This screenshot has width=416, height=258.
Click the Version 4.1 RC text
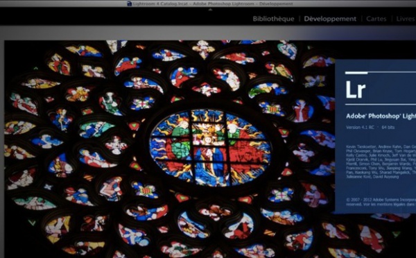(x=360, y=128)
